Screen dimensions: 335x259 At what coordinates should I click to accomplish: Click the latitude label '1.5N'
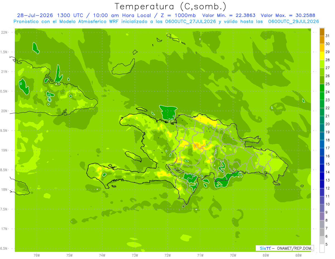click(4, 52)
